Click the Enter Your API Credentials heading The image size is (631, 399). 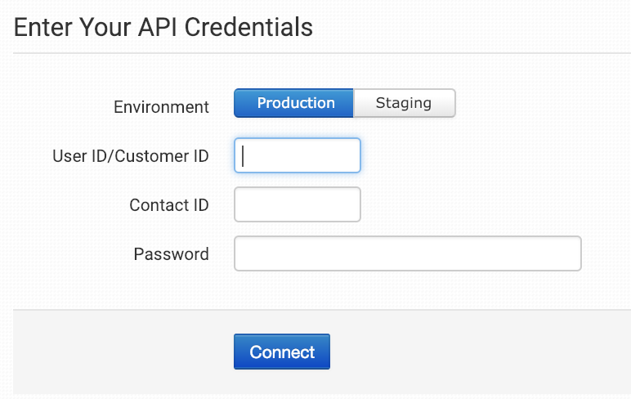[x=163, y=27]
